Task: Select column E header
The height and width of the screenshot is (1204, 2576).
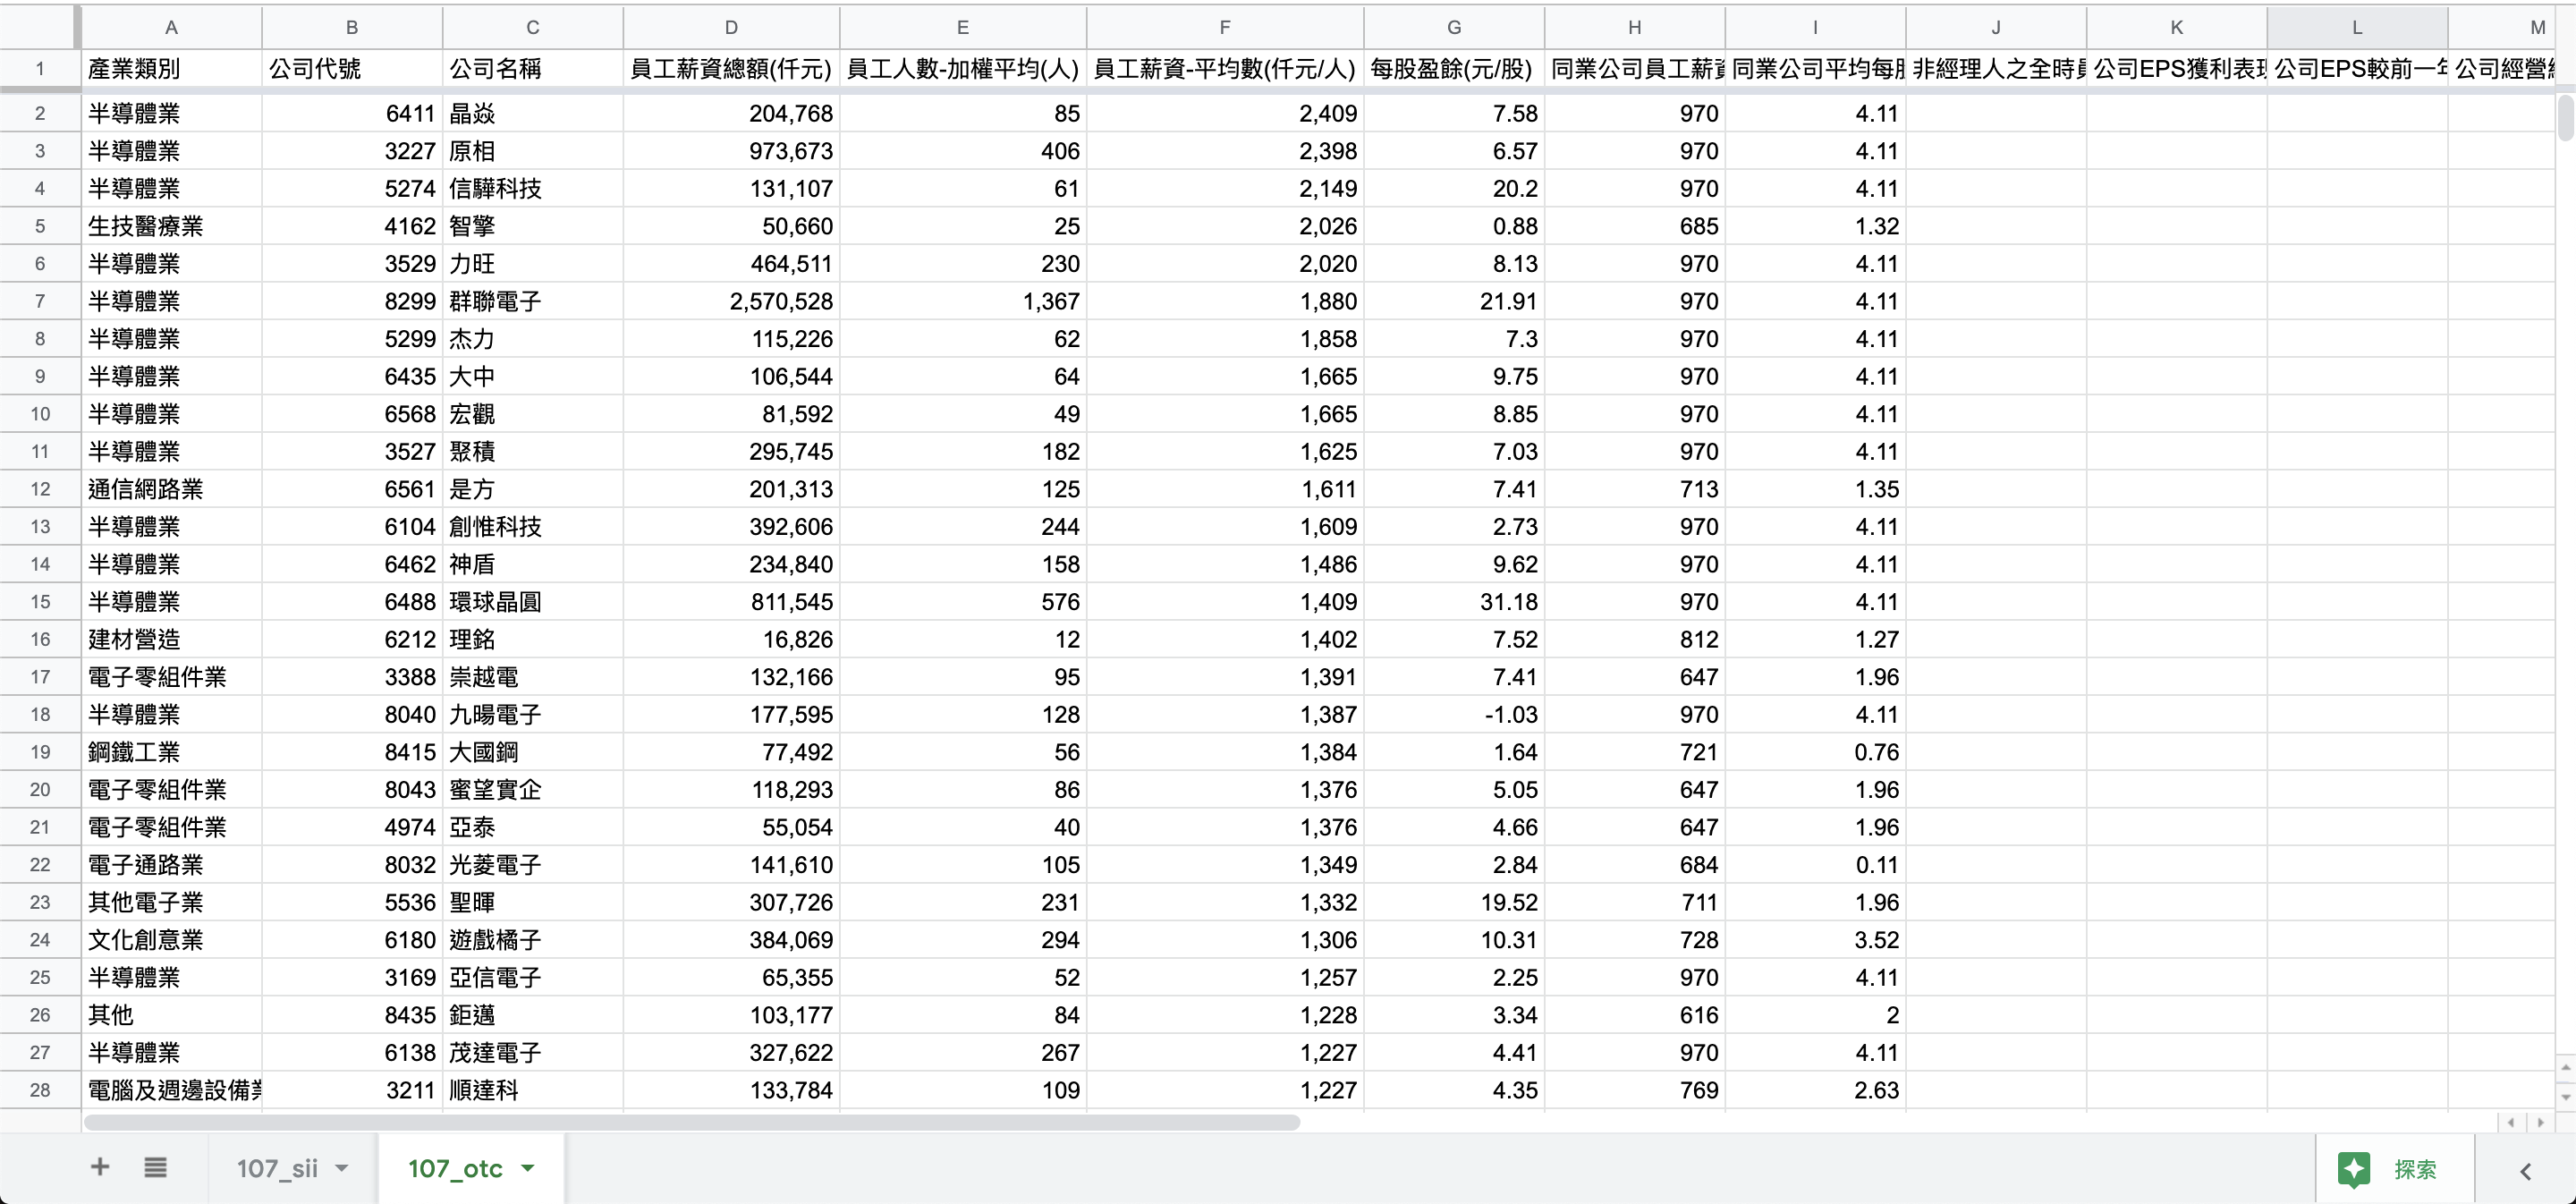Action: click(963, 27)
